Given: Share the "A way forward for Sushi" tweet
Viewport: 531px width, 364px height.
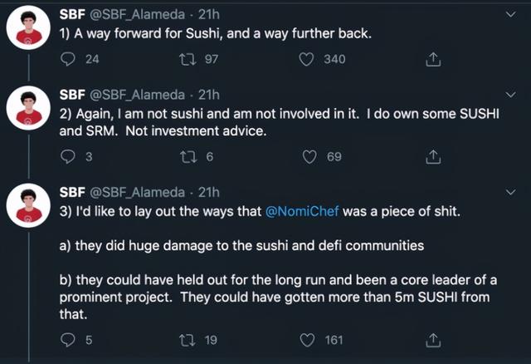Looking at the screenshot, I should click(x=431, y=59).
